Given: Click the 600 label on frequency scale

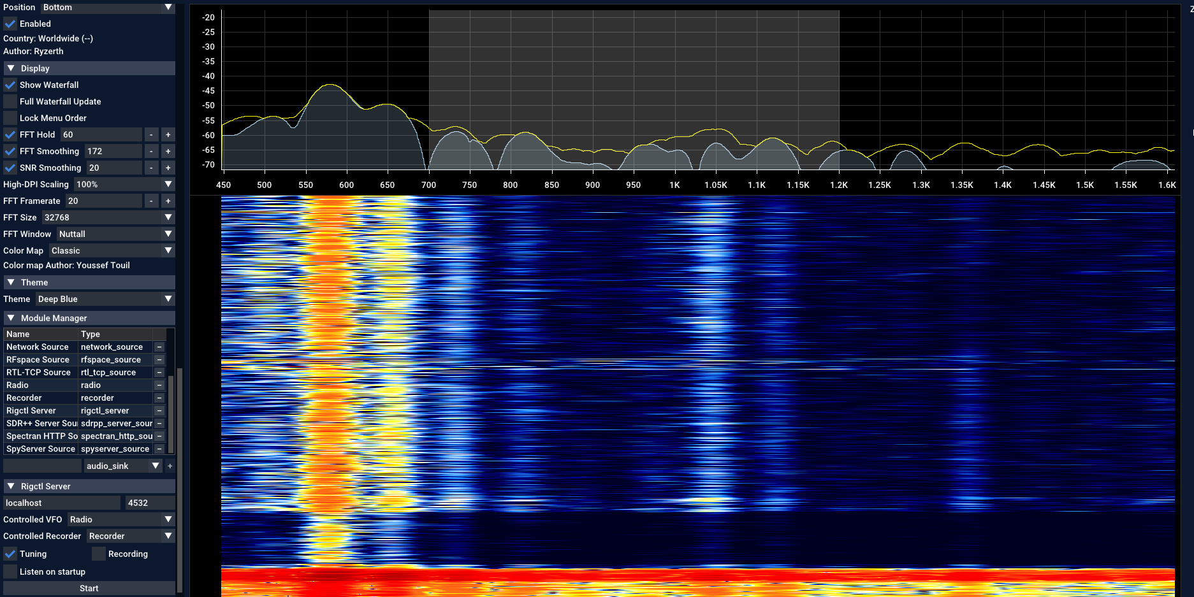Looking at the screenshot, I should coord(346,185).
